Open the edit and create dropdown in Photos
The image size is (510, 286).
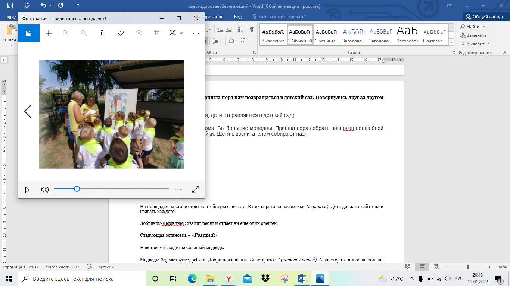click(x=176, y=33)
